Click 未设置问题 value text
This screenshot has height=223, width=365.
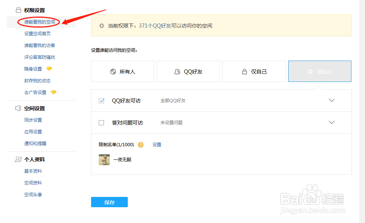click(x=171, y=123)
